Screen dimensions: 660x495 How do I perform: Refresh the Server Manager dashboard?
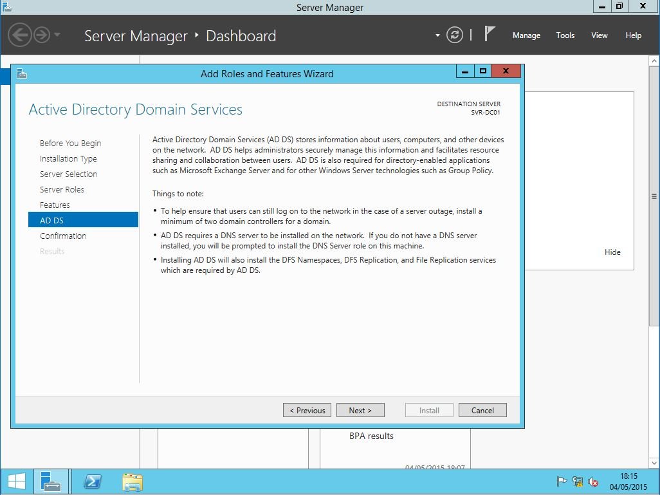pyautogui.click(x=455, y=35)
